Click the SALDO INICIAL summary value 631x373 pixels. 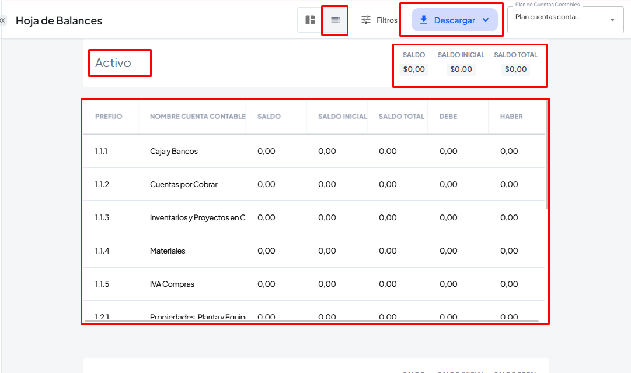click(x=461, y=69)
